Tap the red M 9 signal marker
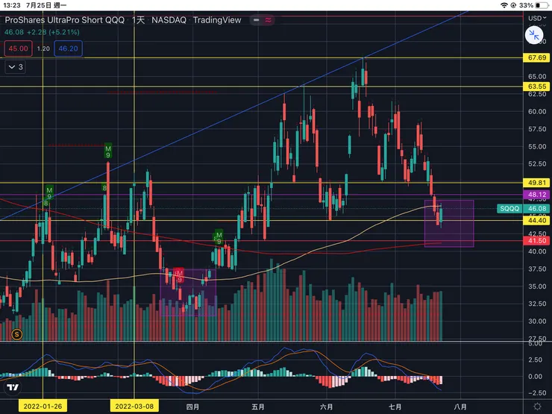The width and height of the screenshot is (552, 414). click(179, 276)
